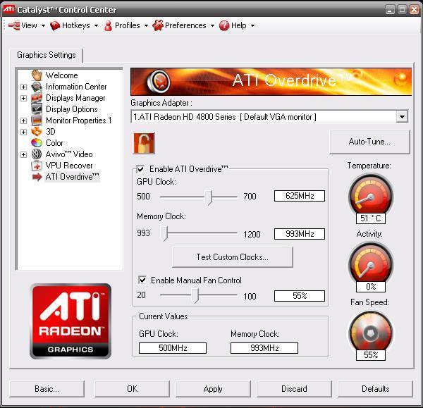Uncheck Enable ATI Overdrive checkbox
Screen dimensions: 423x408
[x=141, y=169]
